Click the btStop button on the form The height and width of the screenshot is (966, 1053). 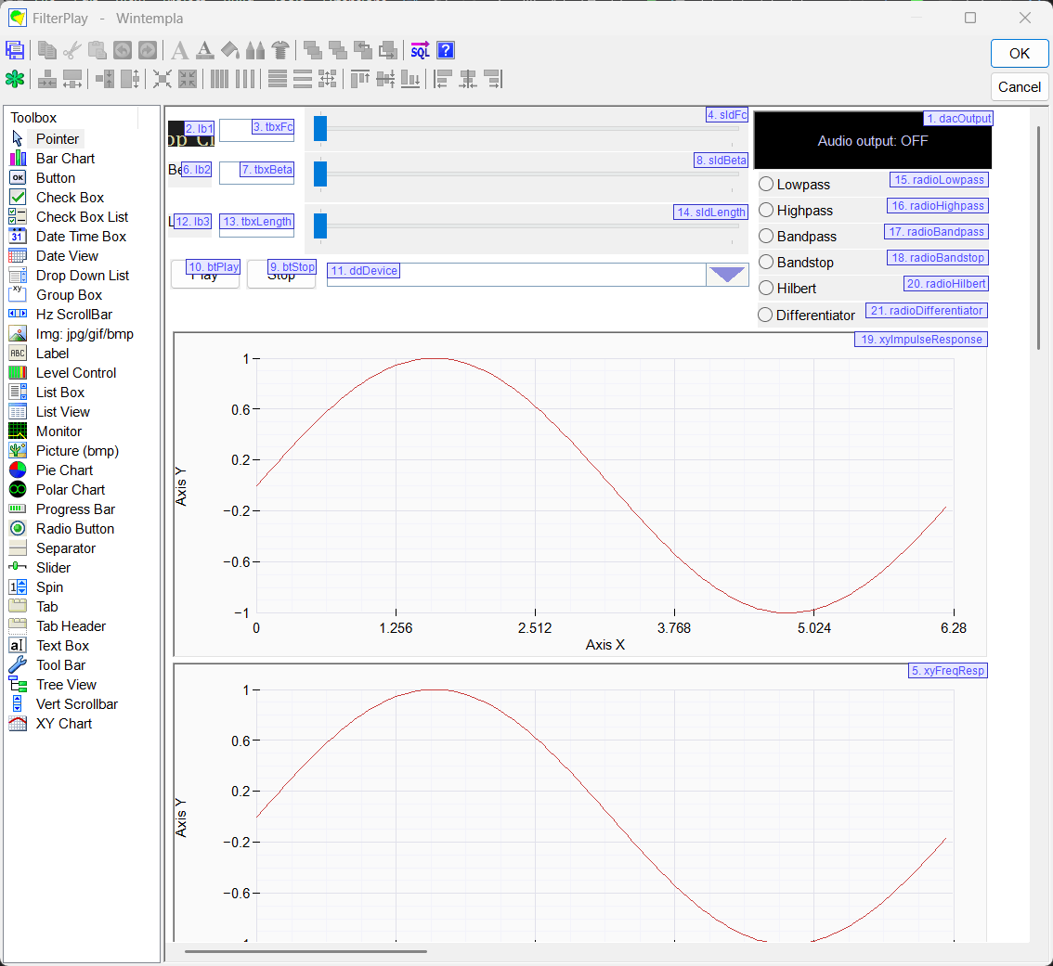(x=281, y=275)
